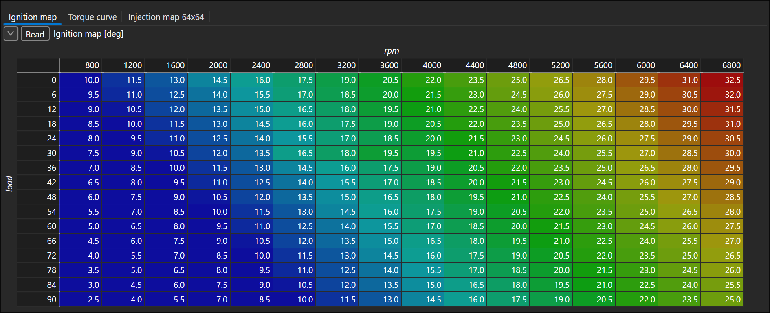This screenshot has width=770, height=313.
Task: Switch to the Ignition map tab
Action: (x=33, y=17)
